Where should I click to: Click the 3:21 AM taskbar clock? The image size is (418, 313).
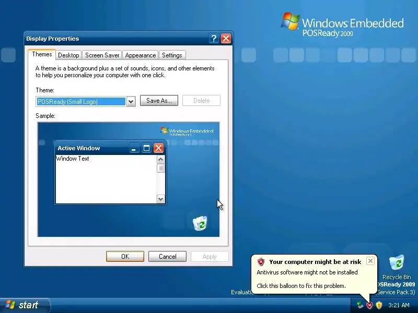click(399, 305)
